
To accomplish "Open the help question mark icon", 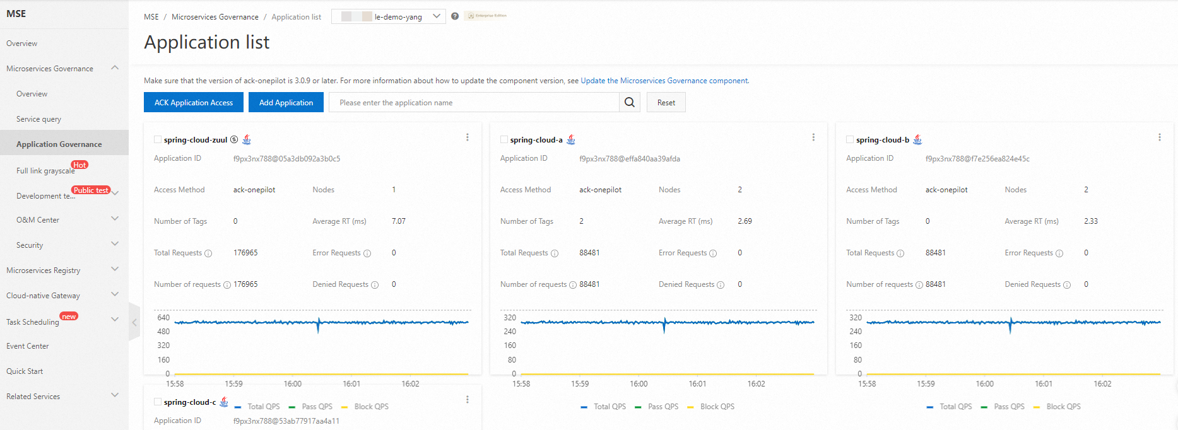I will pyautogui.click(x=455, y=16).
